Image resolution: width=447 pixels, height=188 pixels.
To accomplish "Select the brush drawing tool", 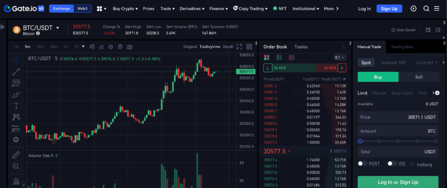I will (x=16, y=95).
